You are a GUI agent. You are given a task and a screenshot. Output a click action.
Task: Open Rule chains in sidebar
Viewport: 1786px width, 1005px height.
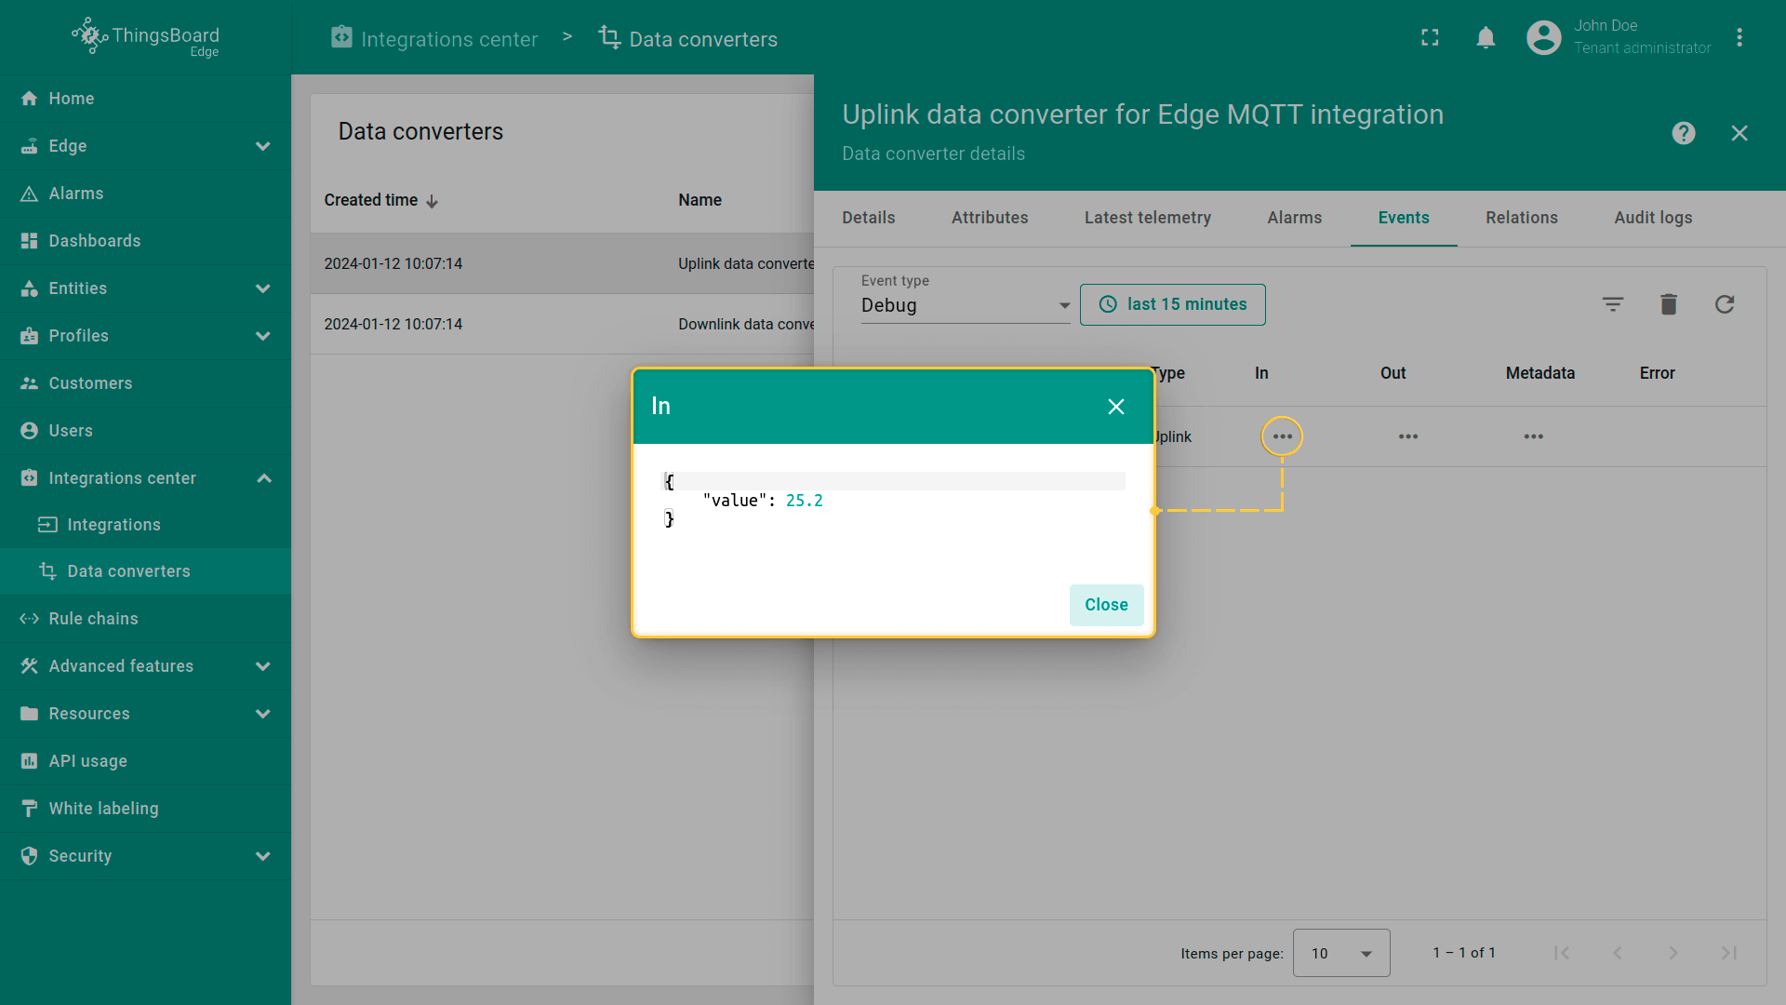point(93,619)
